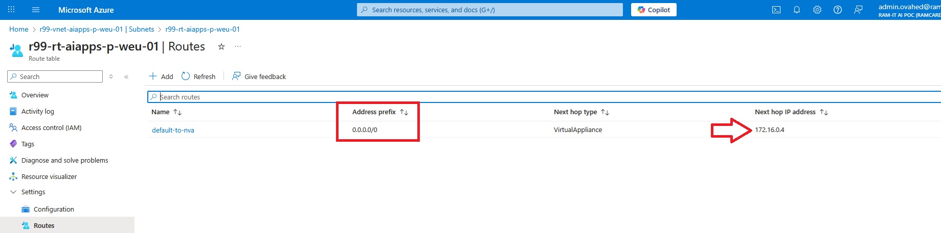
Task: Open Cloud Shell from the top bar
Action: tap(776, 10)
